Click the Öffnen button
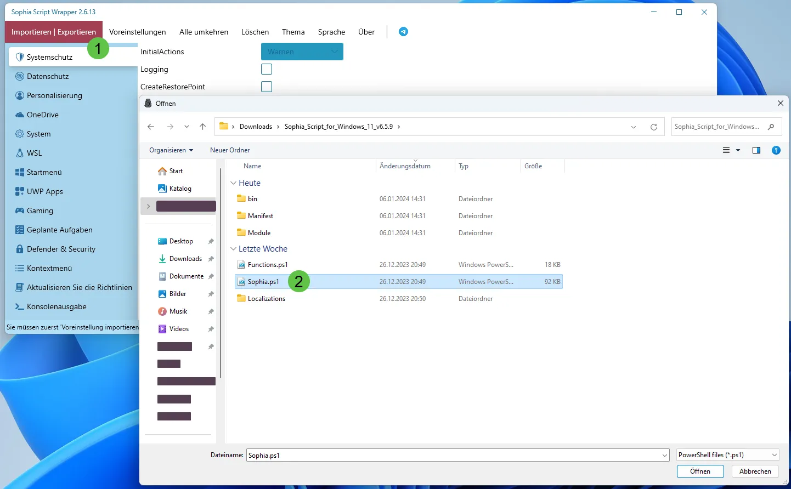Image resolution: width=791 pixels, height=489 pixels. [x=700, y=471]
